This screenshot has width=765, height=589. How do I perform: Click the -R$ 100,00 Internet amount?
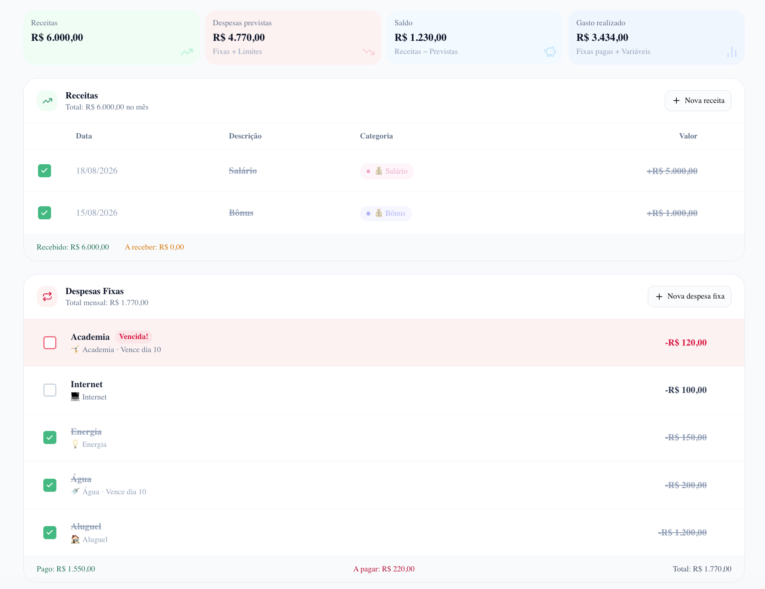tap(686, 390)
